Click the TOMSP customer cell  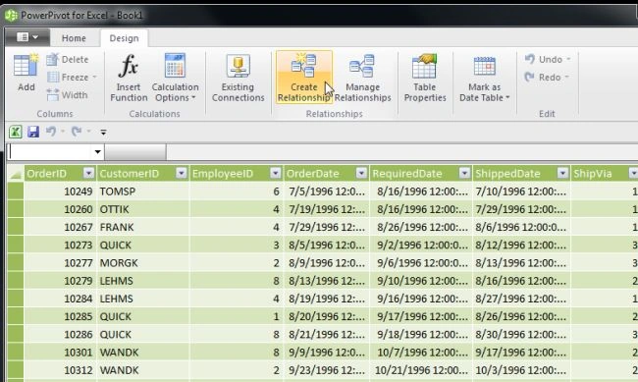coord(143,191)
